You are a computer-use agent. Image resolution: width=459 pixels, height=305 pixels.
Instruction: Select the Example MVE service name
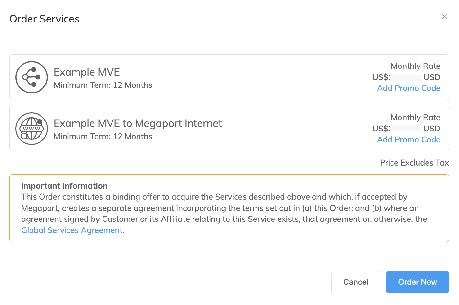[x=87, y=72]
